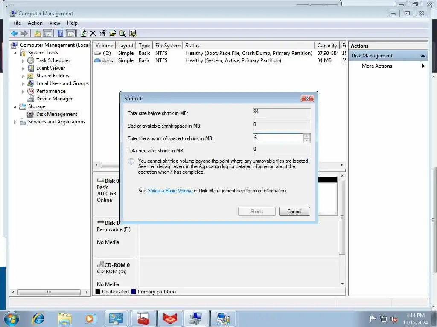Click the red toolbox taskbar icon

pos(144,318)
